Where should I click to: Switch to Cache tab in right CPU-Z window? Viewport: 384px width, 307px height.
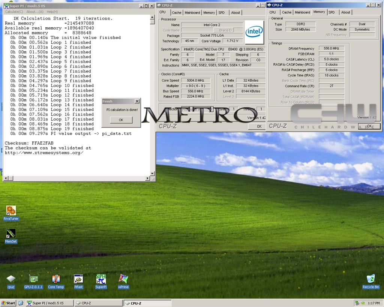click(x=286, y=12)
